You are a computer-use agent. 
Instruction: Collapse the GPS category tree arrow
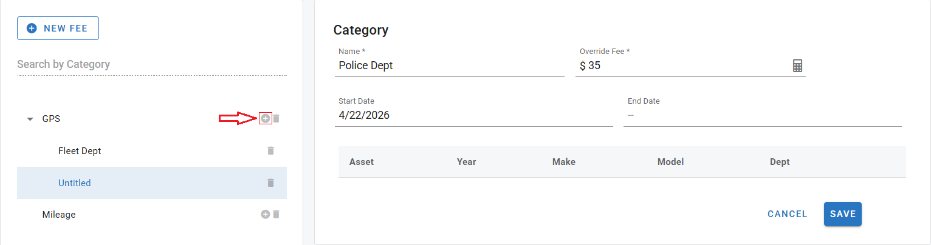[x=30, y=119]
